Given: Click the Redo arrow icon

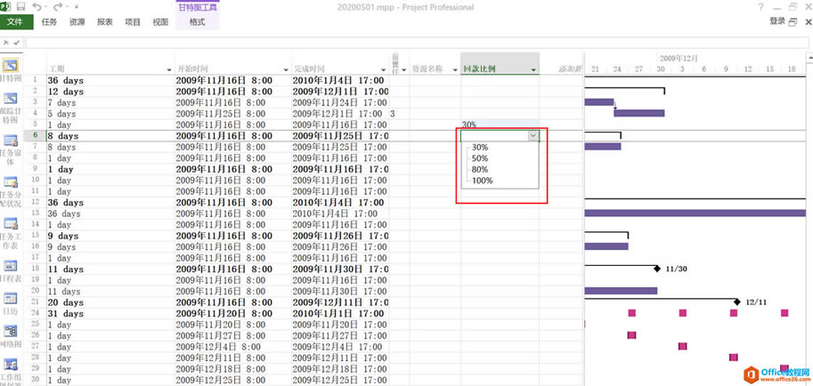Looking at the screenshot, I should pos(60,7).
